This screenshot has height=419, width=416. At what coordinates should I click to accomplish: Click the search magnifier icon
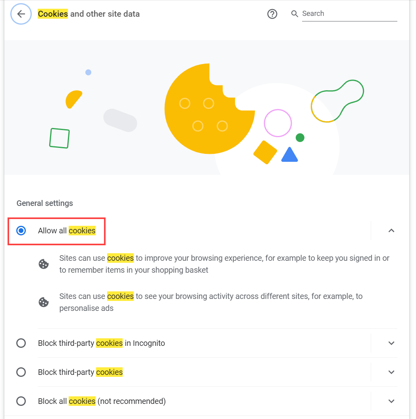tap(294, 14)
